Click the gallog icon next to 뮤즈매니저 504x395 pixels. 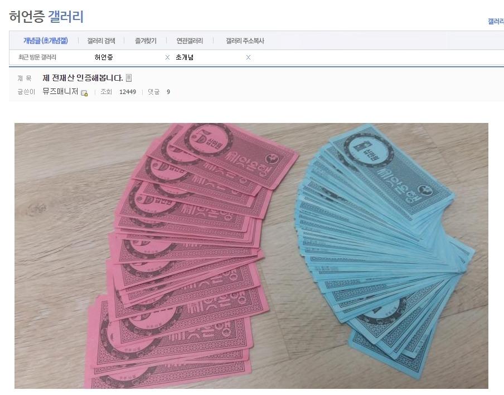(85, 93)
